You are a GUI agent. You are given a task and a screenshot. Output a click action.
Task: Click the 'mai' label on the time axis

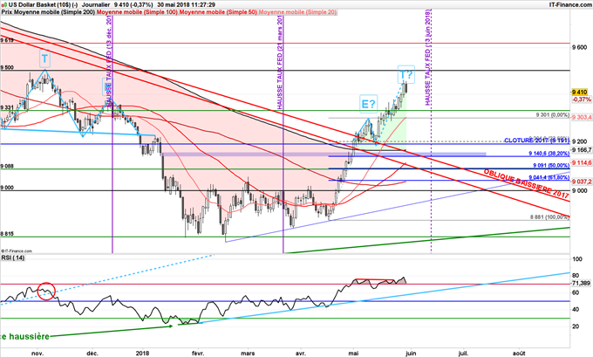(353, 354)
